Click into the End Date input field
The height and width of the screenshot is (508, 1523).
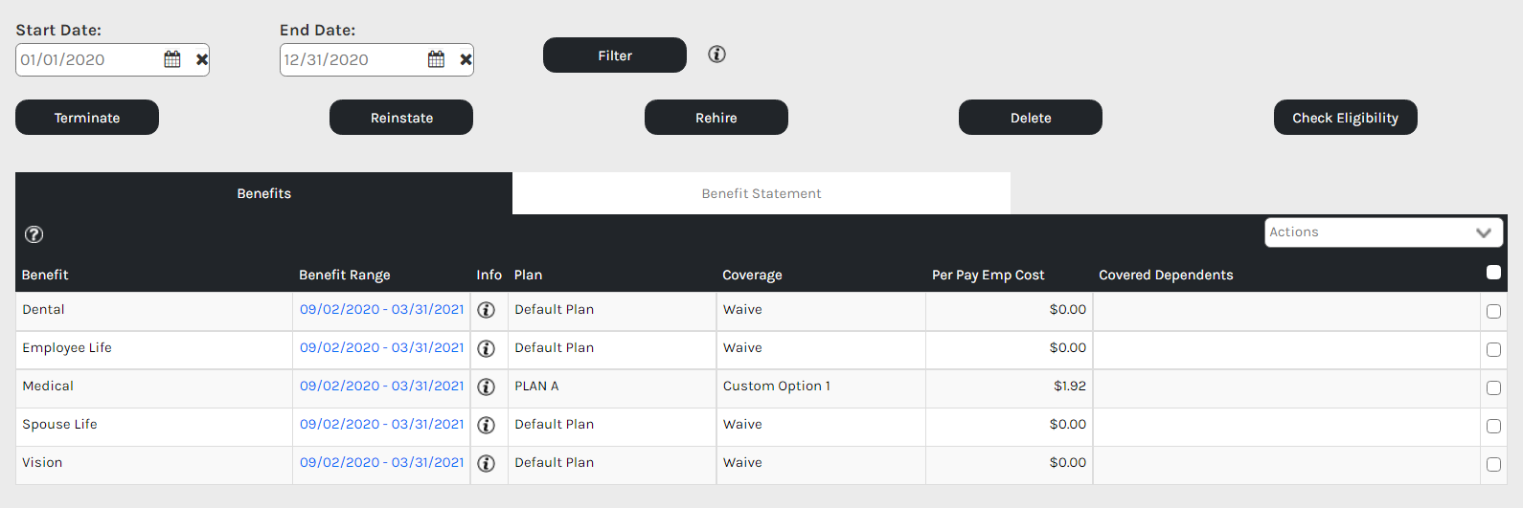point(351,59)
